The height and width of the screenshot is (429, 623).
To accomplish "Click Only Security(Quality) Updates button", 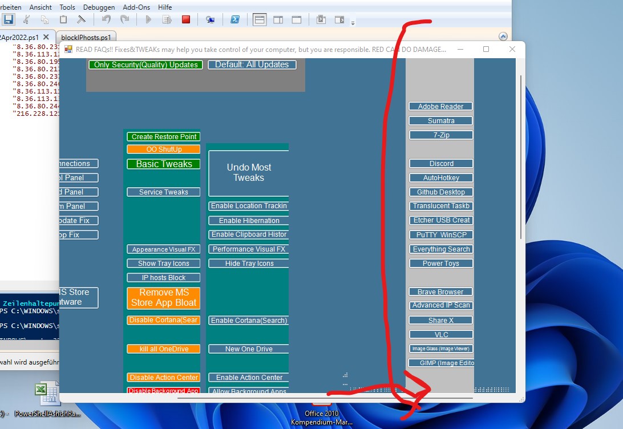I will click(146, 64).
